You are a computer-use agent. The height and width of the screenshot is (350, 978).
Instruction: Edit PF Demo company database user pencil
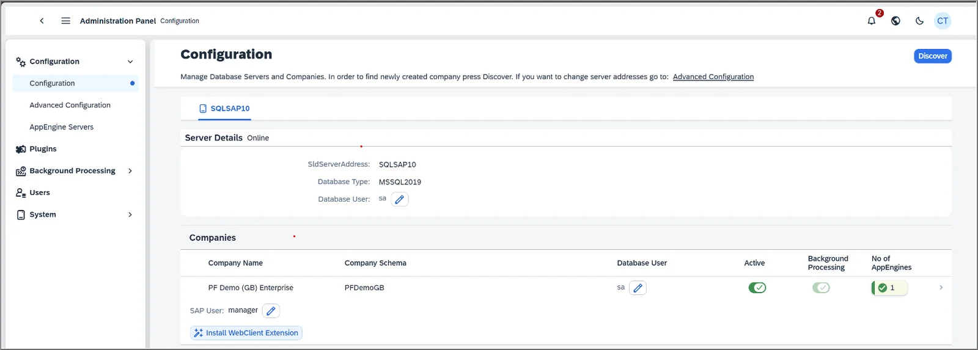coord(638,288)
